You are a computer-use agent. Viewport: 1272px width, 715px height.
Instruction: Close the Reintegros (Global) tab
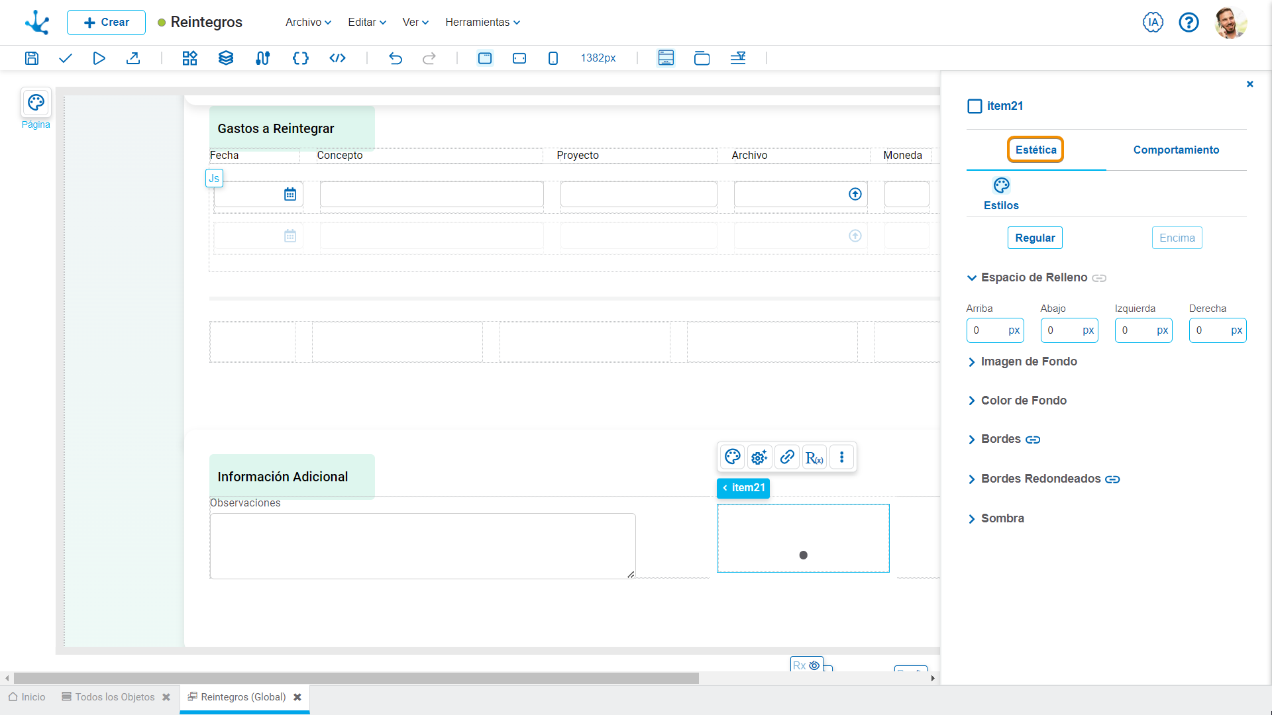pos(297,697)
